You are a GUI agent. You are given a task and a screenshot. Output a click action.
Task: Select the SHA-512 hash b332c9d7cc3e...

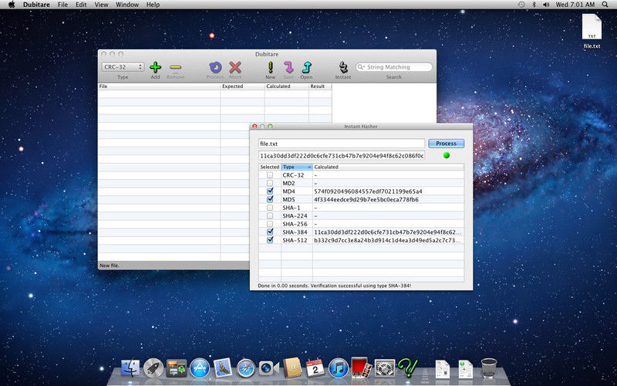(387, 240)
